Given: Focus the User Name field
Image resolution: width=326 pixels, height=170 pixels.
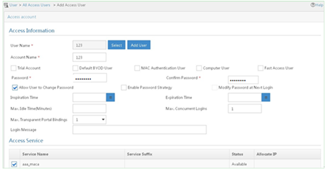Looking at the screenshot, I should point(90,45).
